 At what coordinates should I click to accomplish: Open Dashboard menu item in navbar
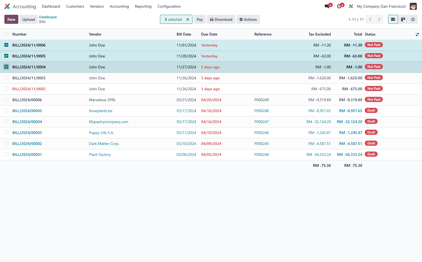tap(51, 6)
